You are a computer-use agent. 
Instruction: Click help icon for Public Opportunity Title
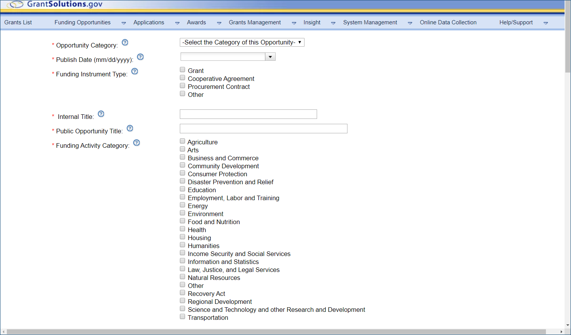pyautogui.click(x=130, y=128)
